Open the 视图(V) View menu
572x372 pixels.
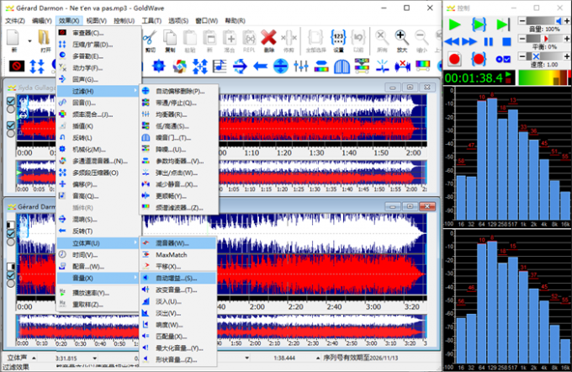(x=96, y=21)
